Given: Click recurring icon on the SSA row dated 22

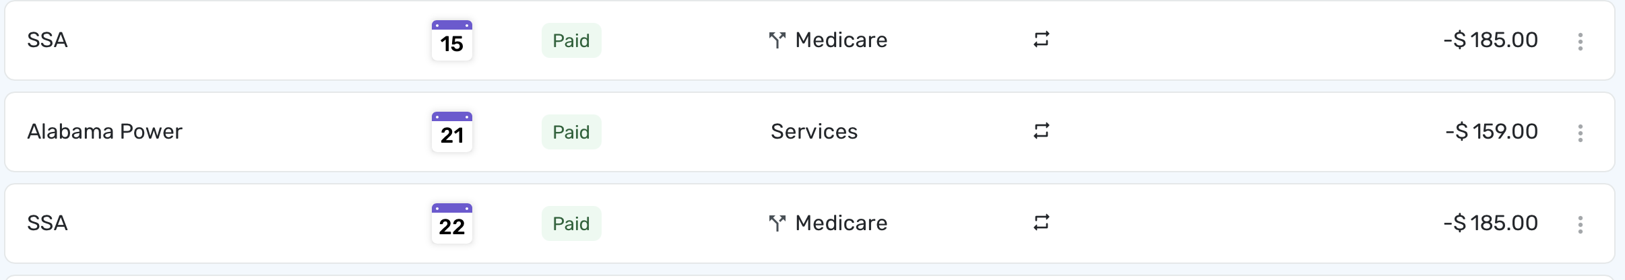Looking at the screenshot, I should (x=1042, y=222).
